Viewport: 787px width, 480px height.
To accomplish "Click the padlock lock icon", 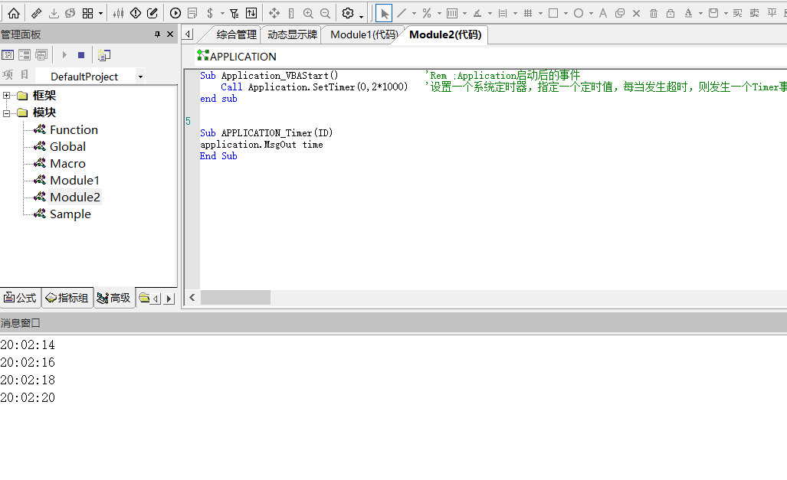I will [670, 14].
